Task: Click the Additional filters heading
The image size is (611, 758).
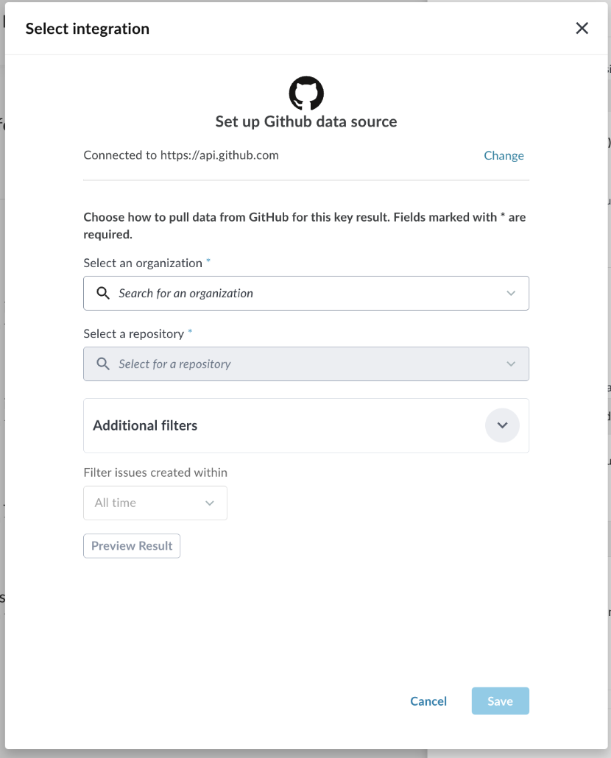Action: 145,425
